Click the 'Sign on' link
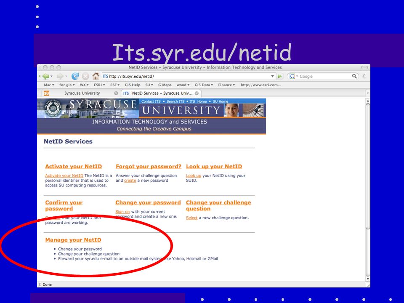Screen dimensions: 404x303 [x=122, y=212]
